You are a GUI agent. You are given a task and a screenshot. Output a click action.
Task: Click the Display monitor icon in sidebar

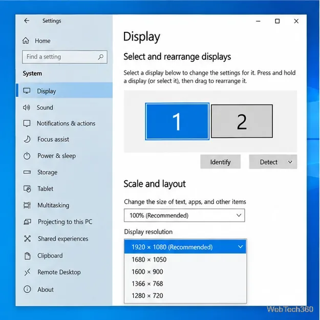tap(27, 91)
